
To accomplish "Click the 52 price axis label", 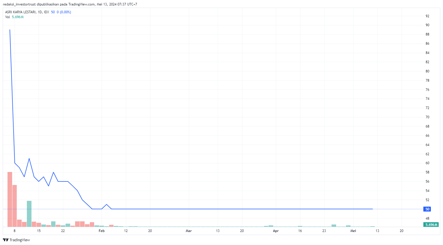I will [x=427, y=200].
